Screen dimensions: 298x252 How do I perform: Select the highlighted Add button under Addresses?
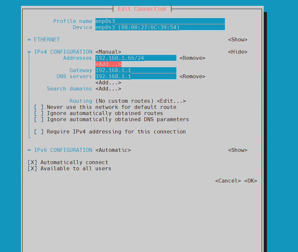click(x=108, y=64)
